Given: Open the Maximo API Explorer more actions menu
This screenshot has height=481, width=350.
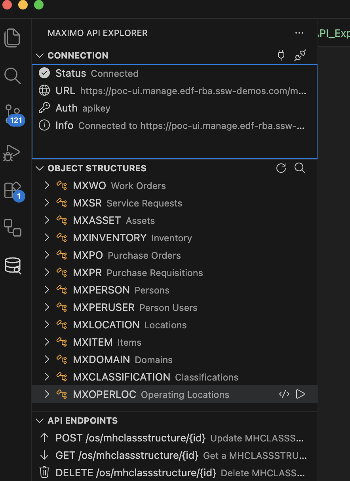Looking at the screenshot, I should pyautogui.click(x=299, y=33).
